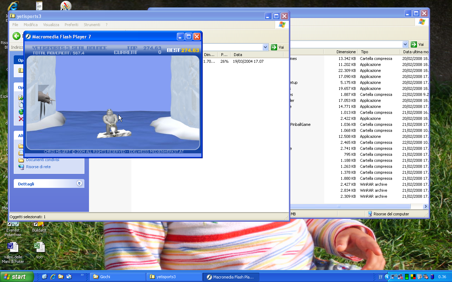The height and width of the screenshot is (282, 452).
Task: Open Buildalot desktop icon
Action: coord(39,226)
